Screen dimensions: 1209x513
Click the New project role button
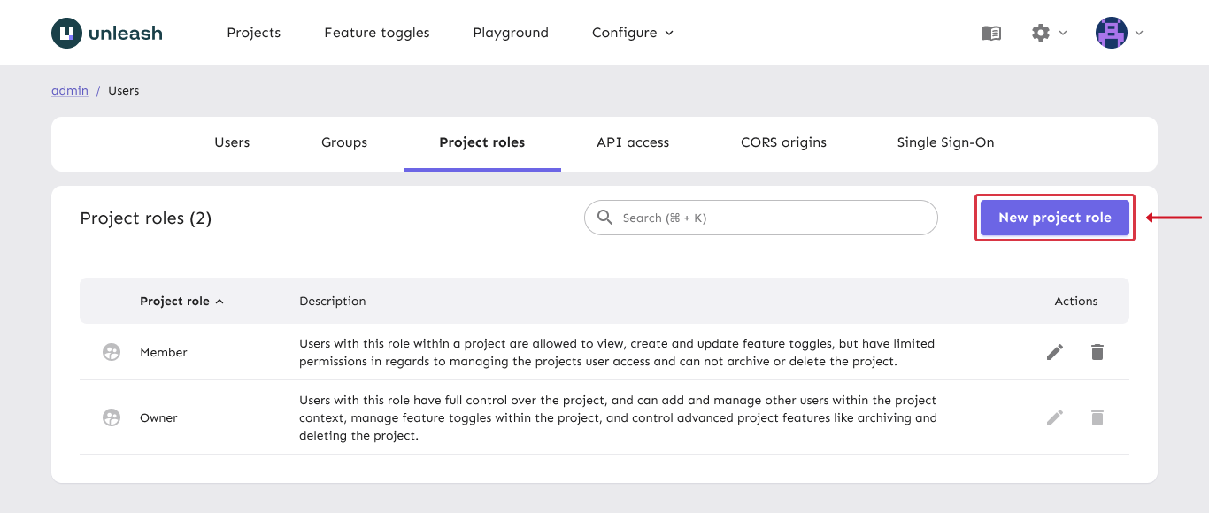[x=1054, y=217]
